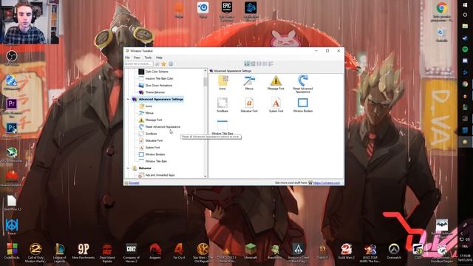Select Behavior category in tree

(x=142, y=168)
